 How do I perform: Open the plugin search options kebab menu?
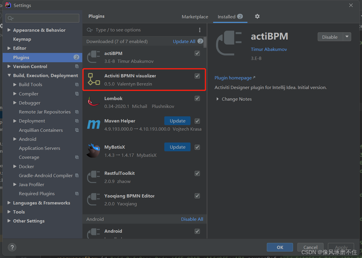[x=200, y=30]
